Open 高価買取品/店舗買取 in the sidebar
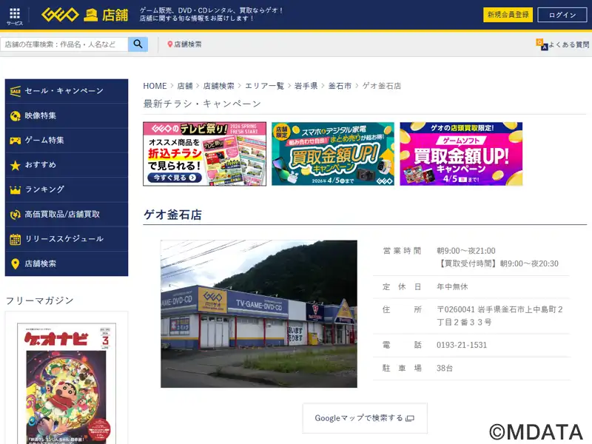Screen dimensions: 592x444 [67, 215]
